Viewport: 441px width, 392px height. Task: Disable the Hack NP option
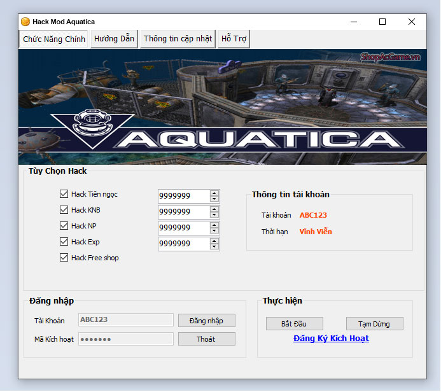[x=64, y=226]
